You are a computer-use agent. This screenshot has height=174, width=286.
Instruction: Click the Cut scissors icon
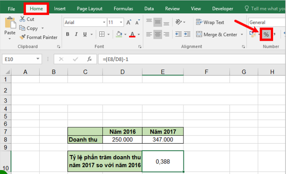click(x=22, y=19)
